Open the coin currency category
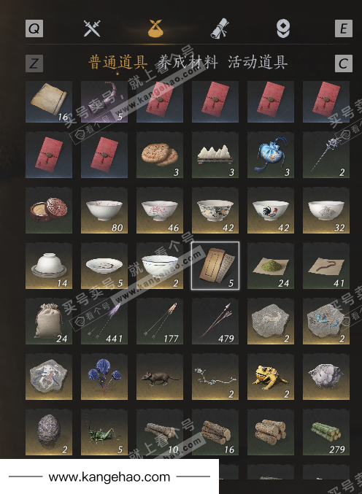 283,28
